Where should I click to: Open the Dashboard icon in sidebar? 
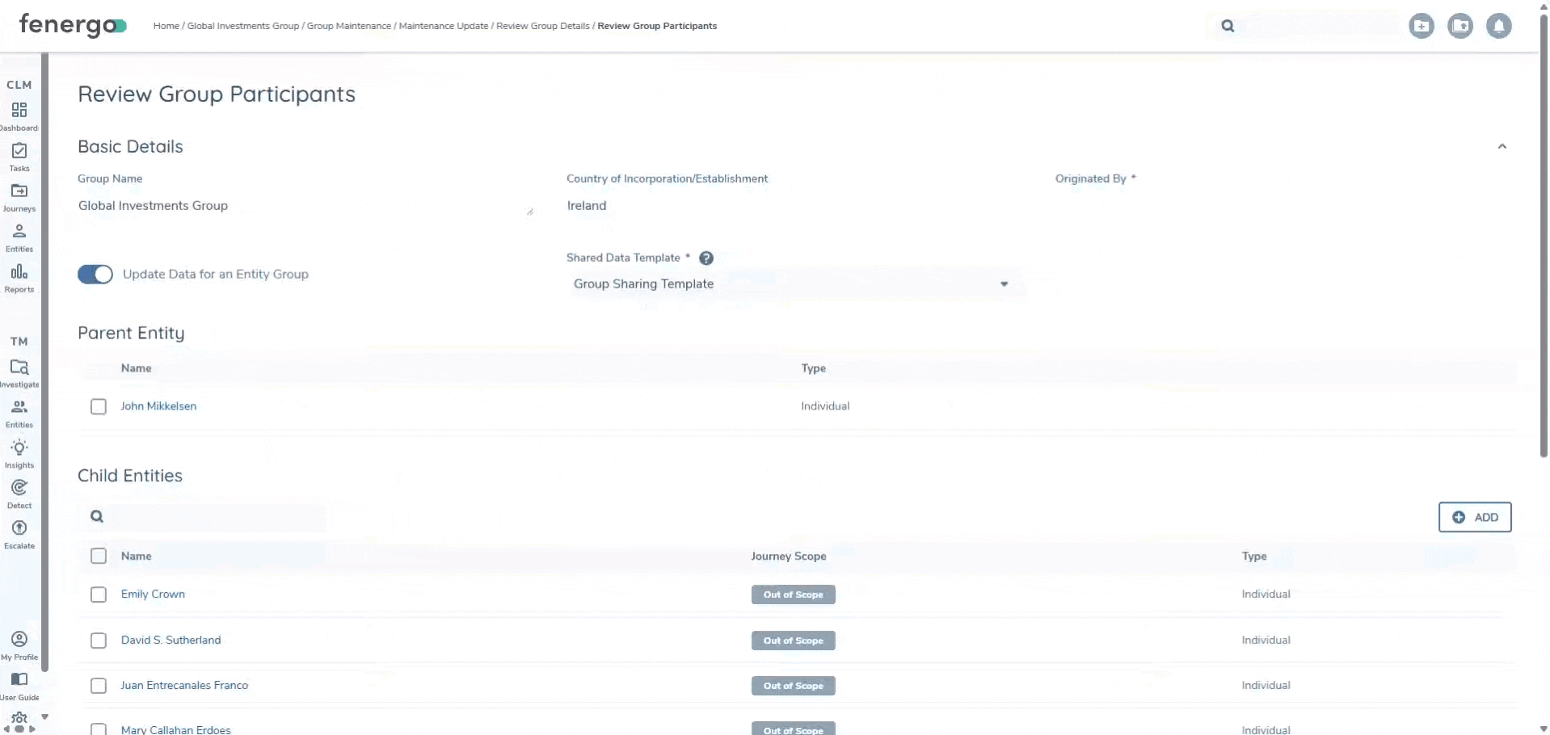click(x=19, y=110)
